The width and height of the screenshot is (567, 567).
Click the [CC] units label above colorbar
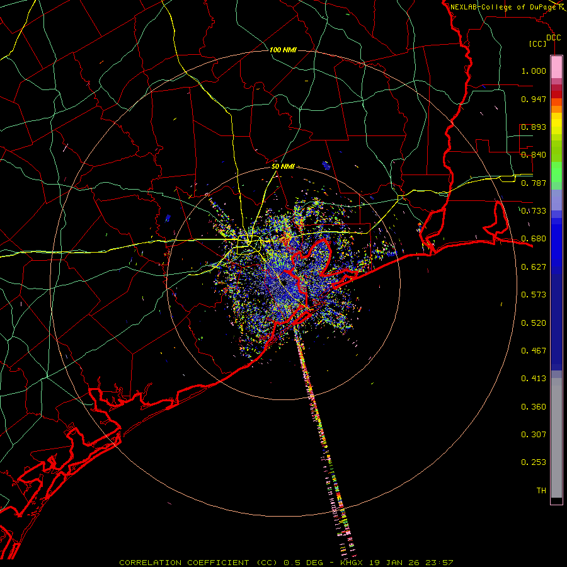(537, 43)
